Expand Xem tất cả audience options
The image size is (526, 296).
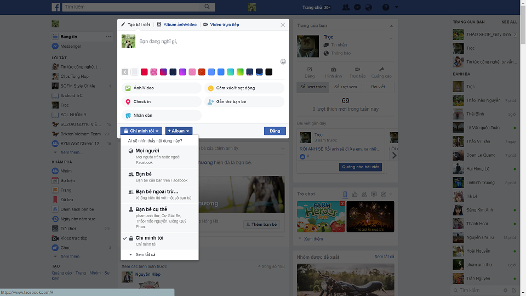[159, 254]
